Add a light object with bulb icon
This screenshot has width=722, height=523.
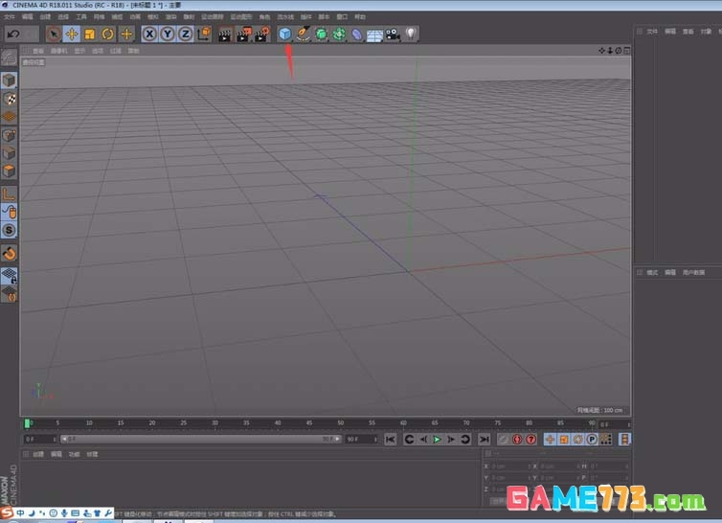point(411,34)
